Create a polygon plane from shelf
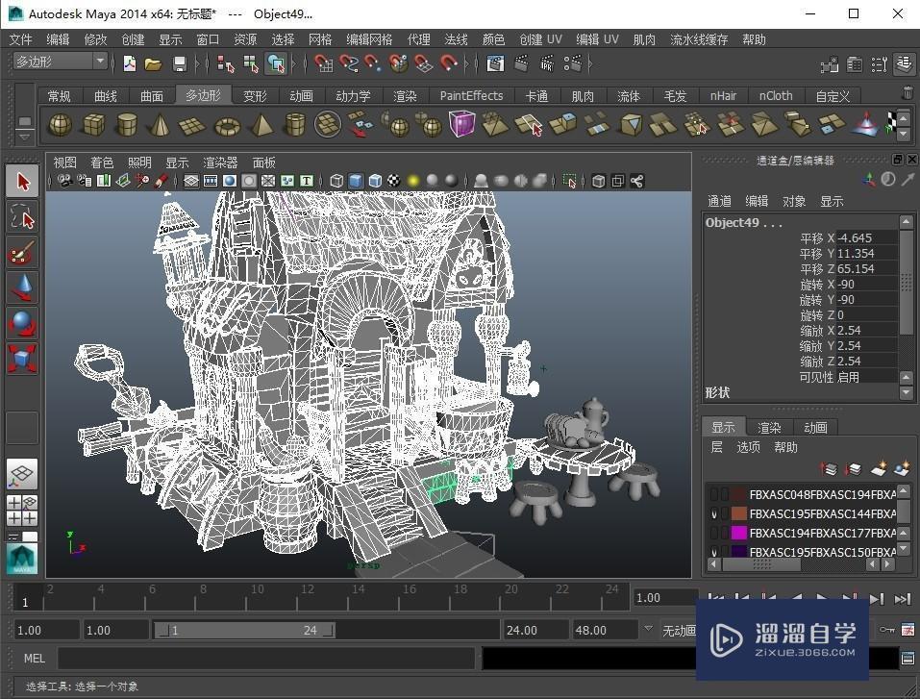 pos(192,124)
